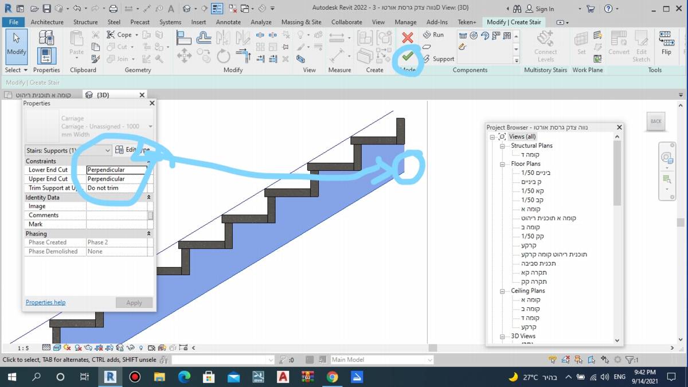Click the BACK face of the ViewCube
Screen dimensions: 688x387
pos(656,121)
